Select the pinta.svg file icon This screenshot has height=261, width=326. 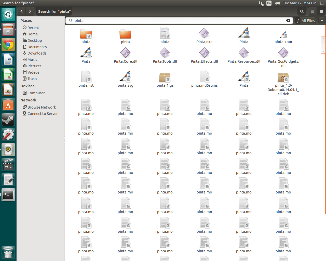pyautogui.click(x=125, y=76)
